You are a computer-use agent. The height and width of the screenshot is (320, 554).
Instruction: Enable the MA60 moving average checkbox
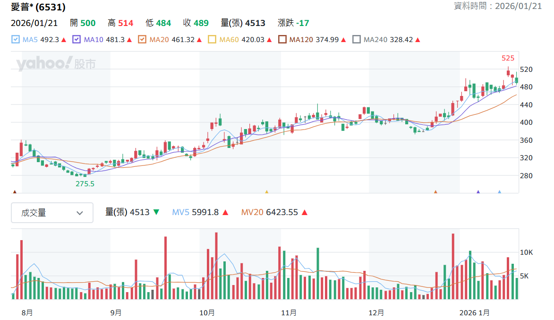coord(212,40)
